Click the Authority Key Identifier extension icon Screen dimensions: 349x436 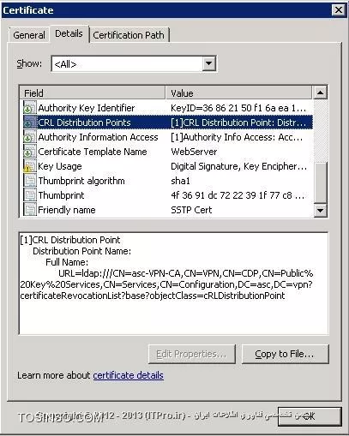(30, 108)
